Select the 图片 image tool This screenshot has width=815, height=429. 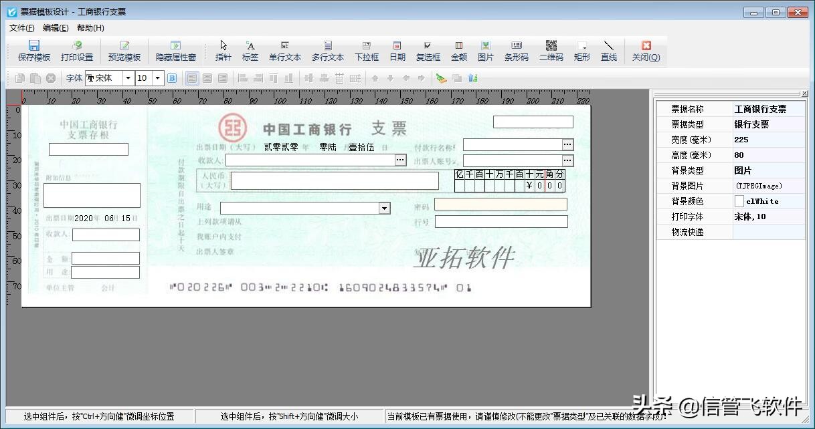[x=485, y=51]
